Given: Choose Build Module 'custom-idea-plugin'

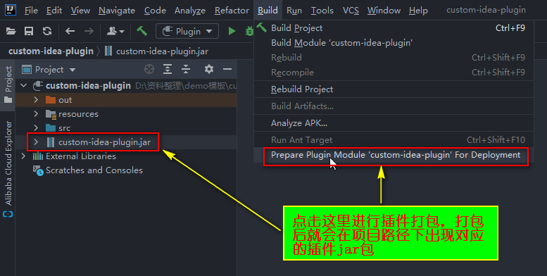Looking at the screenshot, I should pos(394,43).
